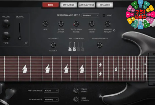Enable the third multi-tracking guitar
Viewport: 155px width, 105px height.
(x=79, y=47)
